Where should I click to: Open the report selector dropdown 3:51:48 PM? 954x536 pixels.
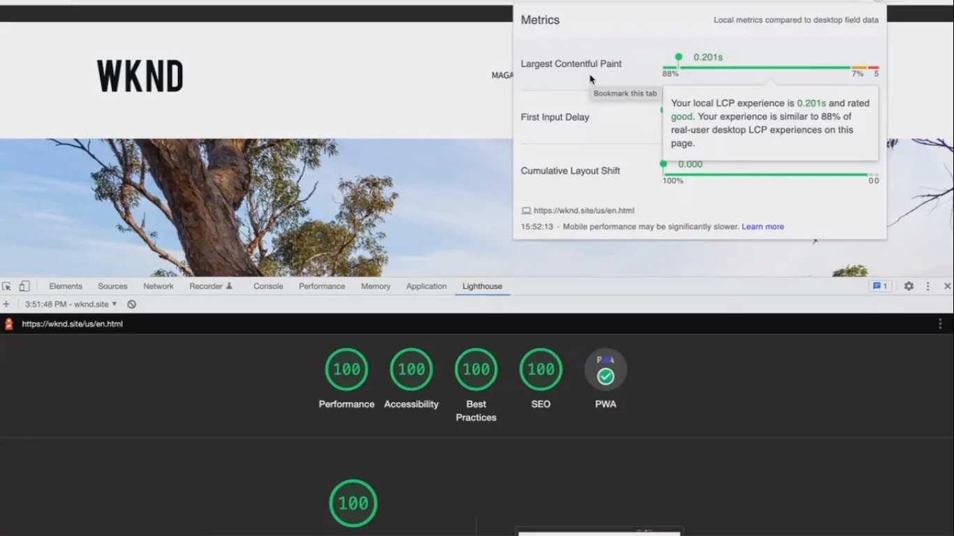click(x=71, y=304)
